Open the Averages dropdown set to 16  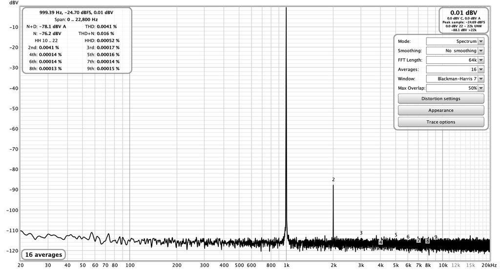[455, 69]
